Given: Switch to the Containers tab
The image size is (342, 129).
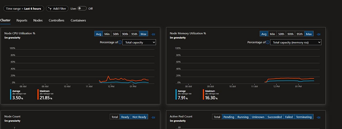Looking at the screenshot, I should click(78, 20).
